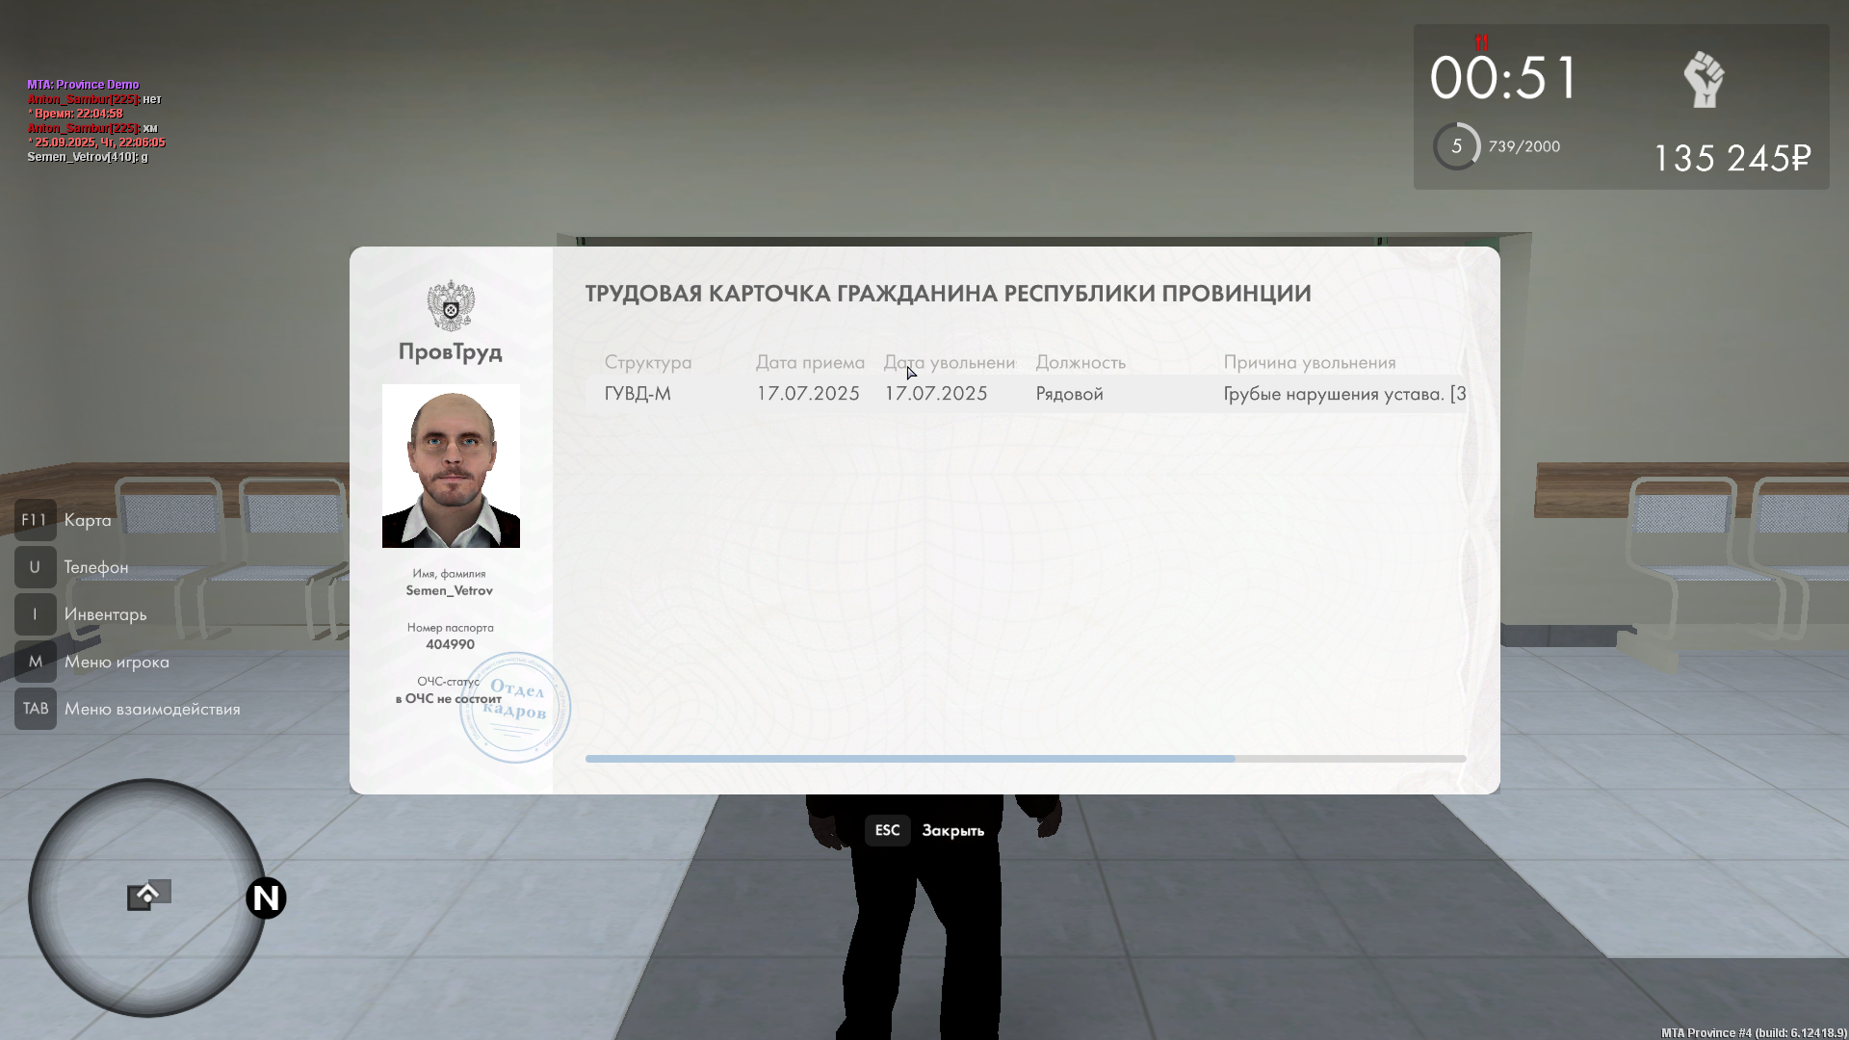Open the Инвентарь menu entry
This screenshot has width=1849, height=1040.
(x=105, y=614)
